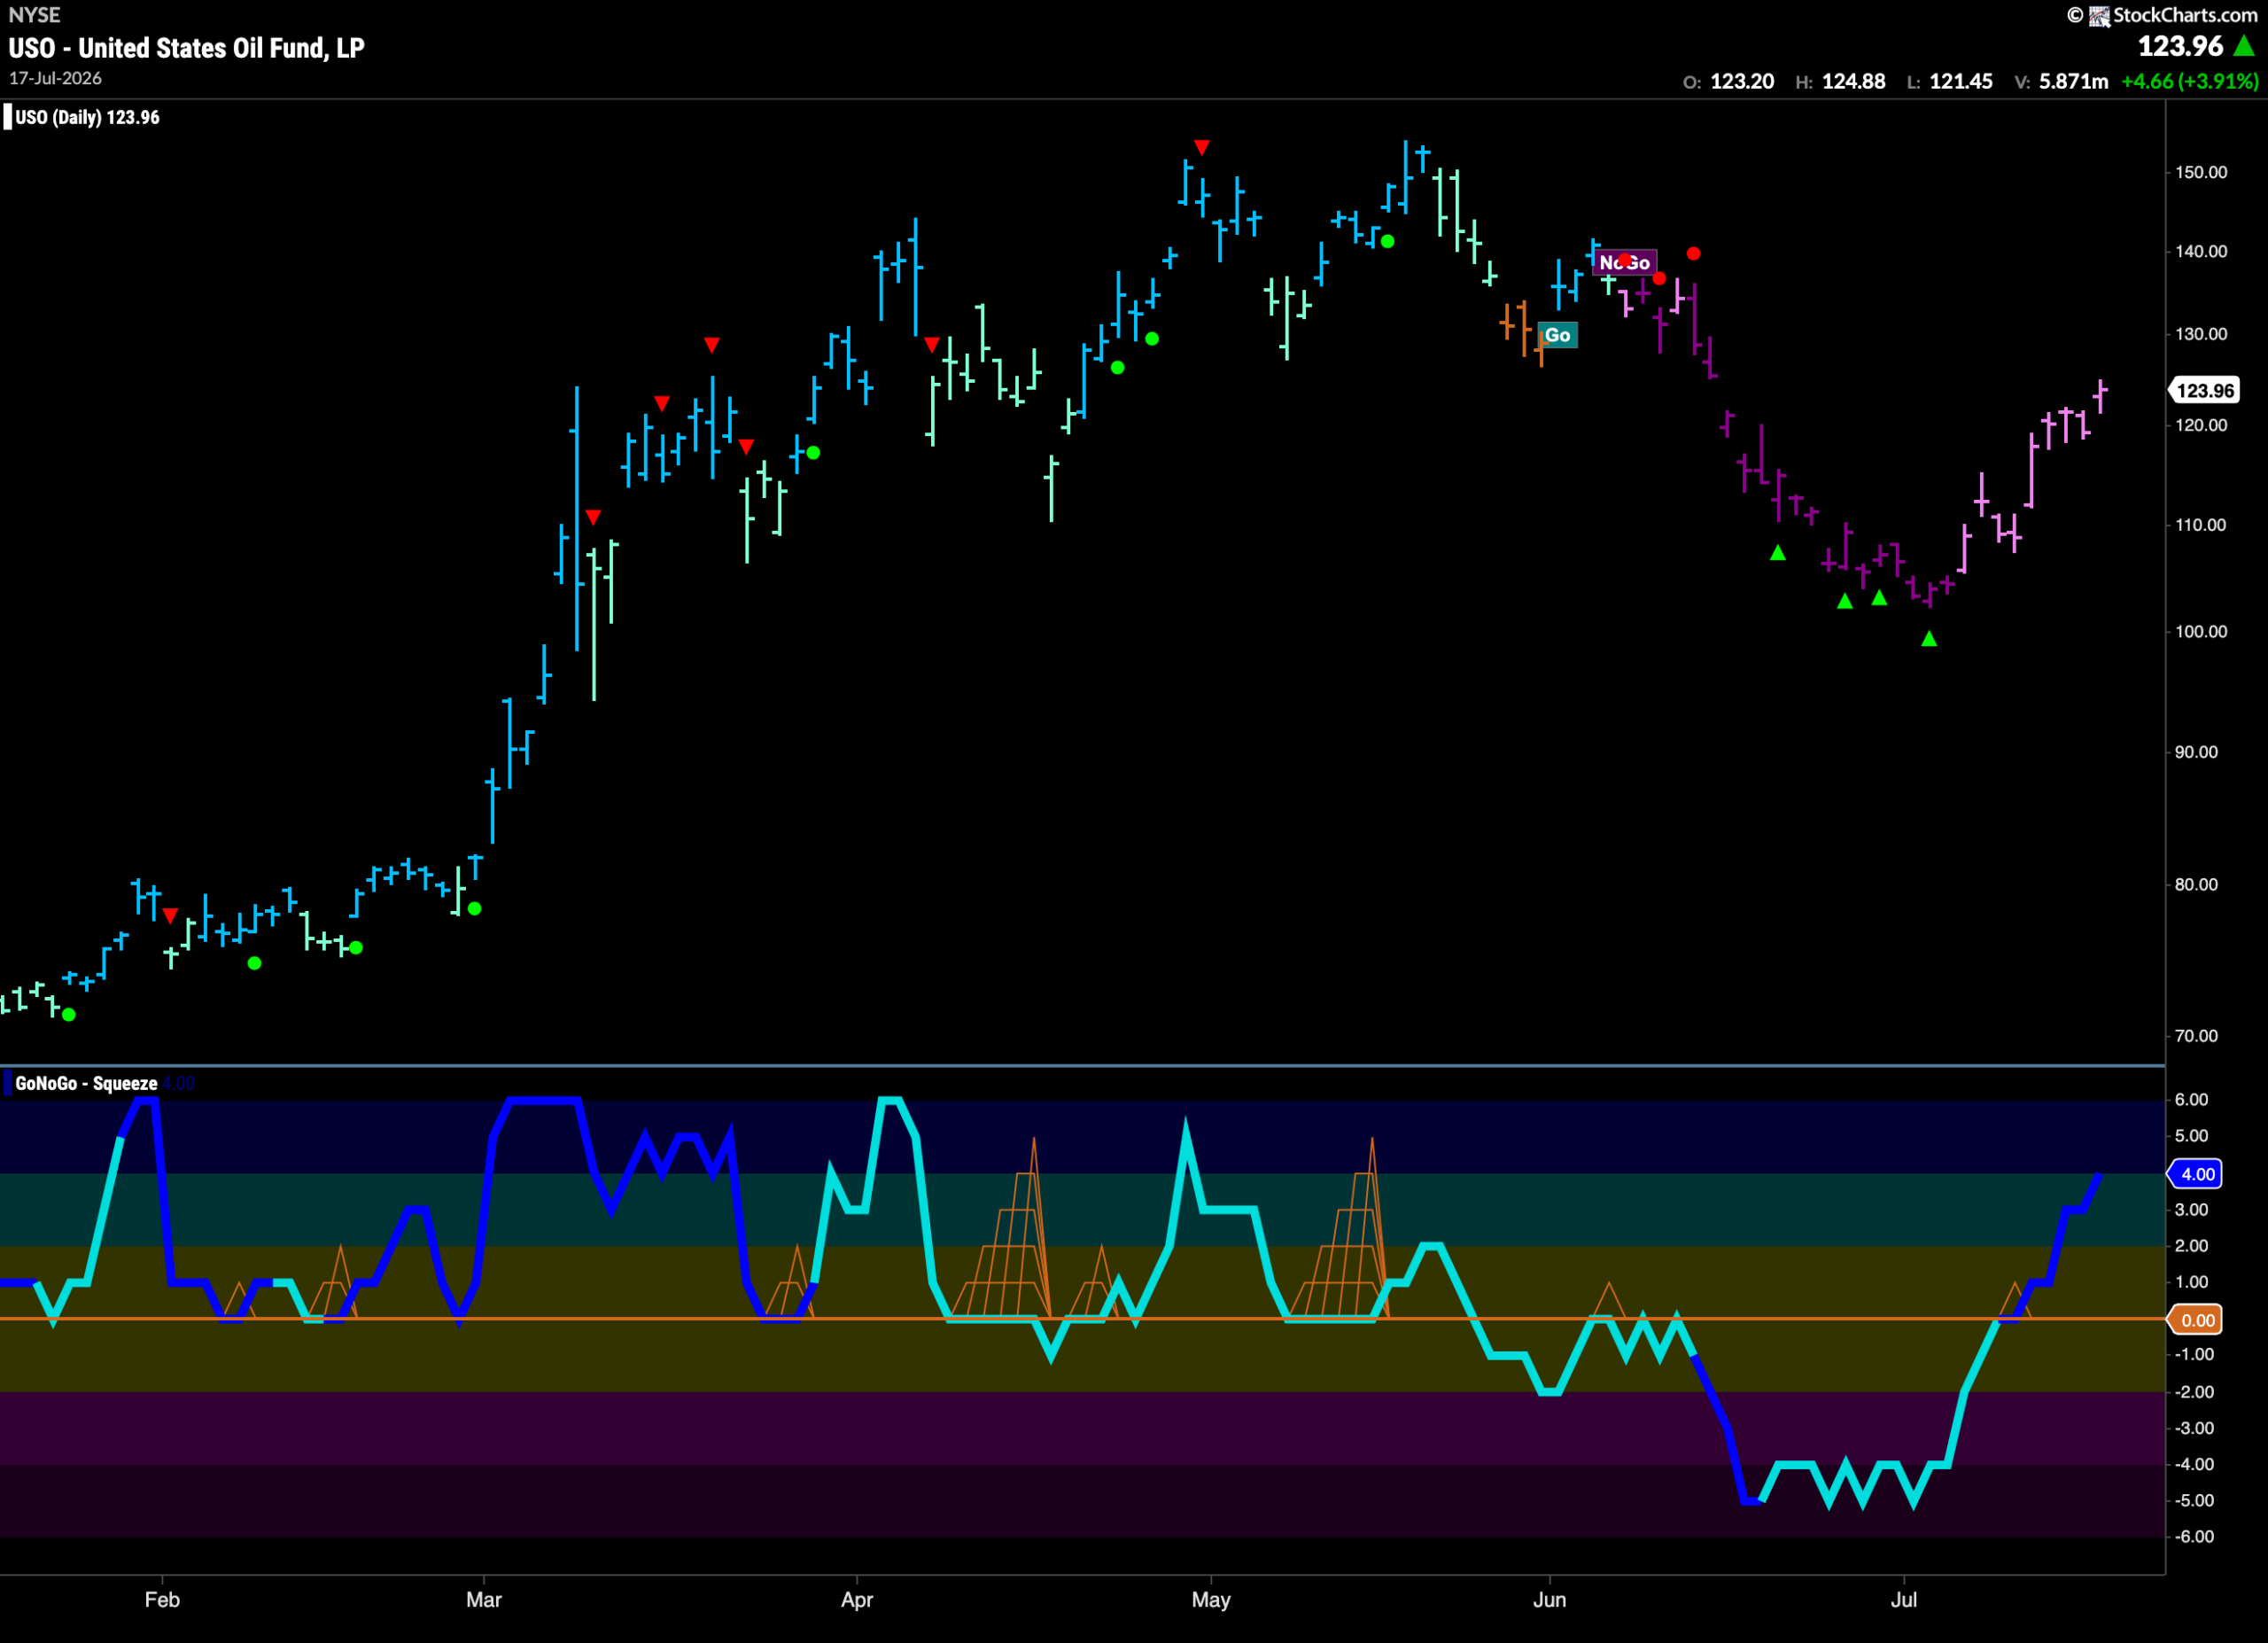Image resolution: width=2268 pixels, height=1643 pixels.
Task: Click the +4.66 (+3.91%) change value
Action: [x=2189, y=81]
